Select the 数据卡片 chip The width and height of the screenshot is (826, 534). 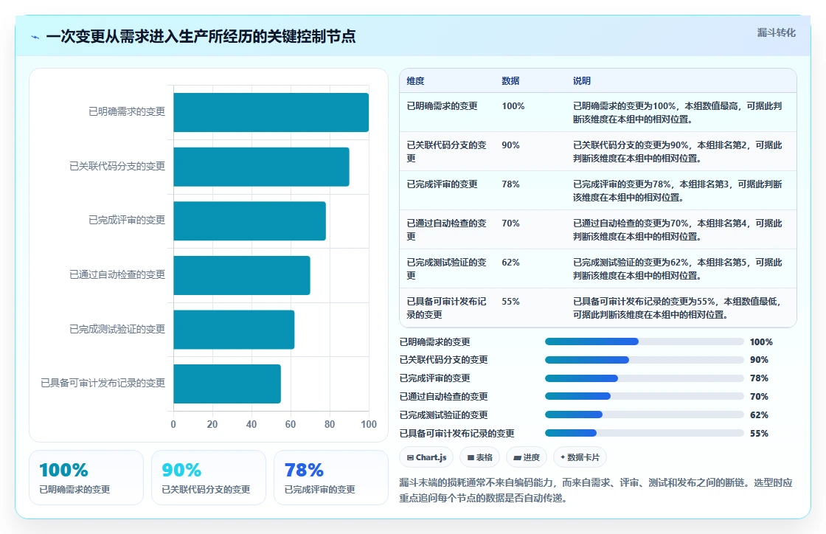[x=580, y=457]
